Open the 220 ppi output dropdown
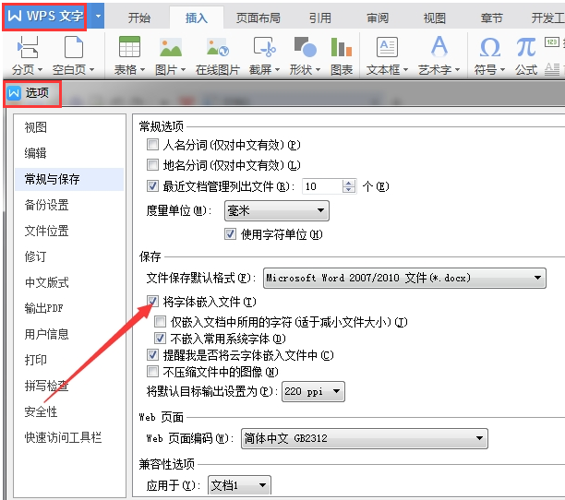Viewport: 565px width, 500px height. [x=313, y=391]
